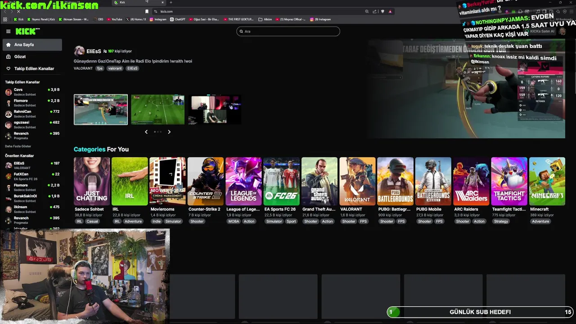Select the football stream thumbnail

click(x=157, y=109)
